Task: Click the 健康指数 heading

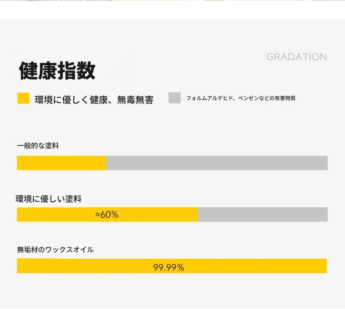Action: click(57, 70)
